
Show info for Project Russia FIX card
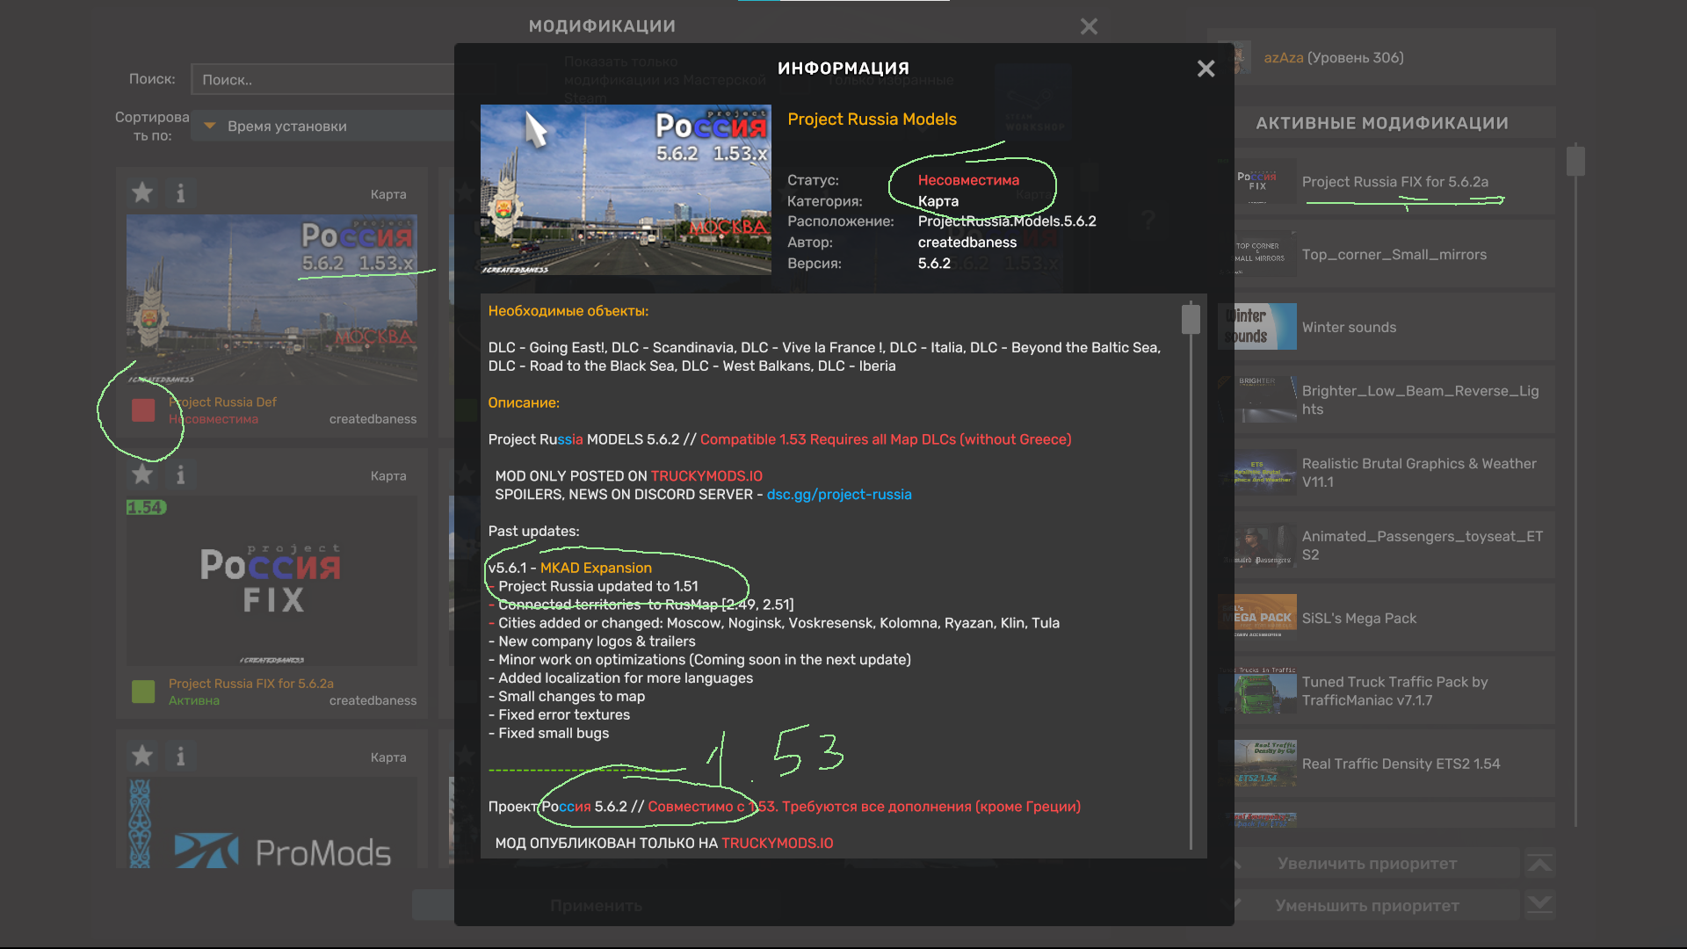tap(181, 474)
